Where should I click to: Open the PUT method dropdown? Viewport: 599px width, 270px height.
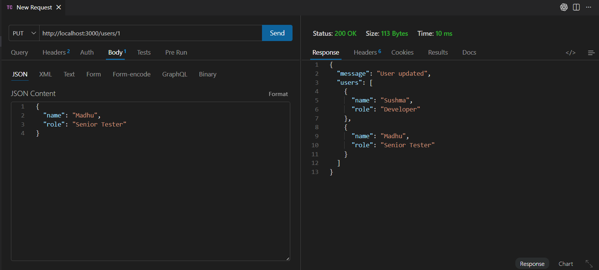click(24, 33)
